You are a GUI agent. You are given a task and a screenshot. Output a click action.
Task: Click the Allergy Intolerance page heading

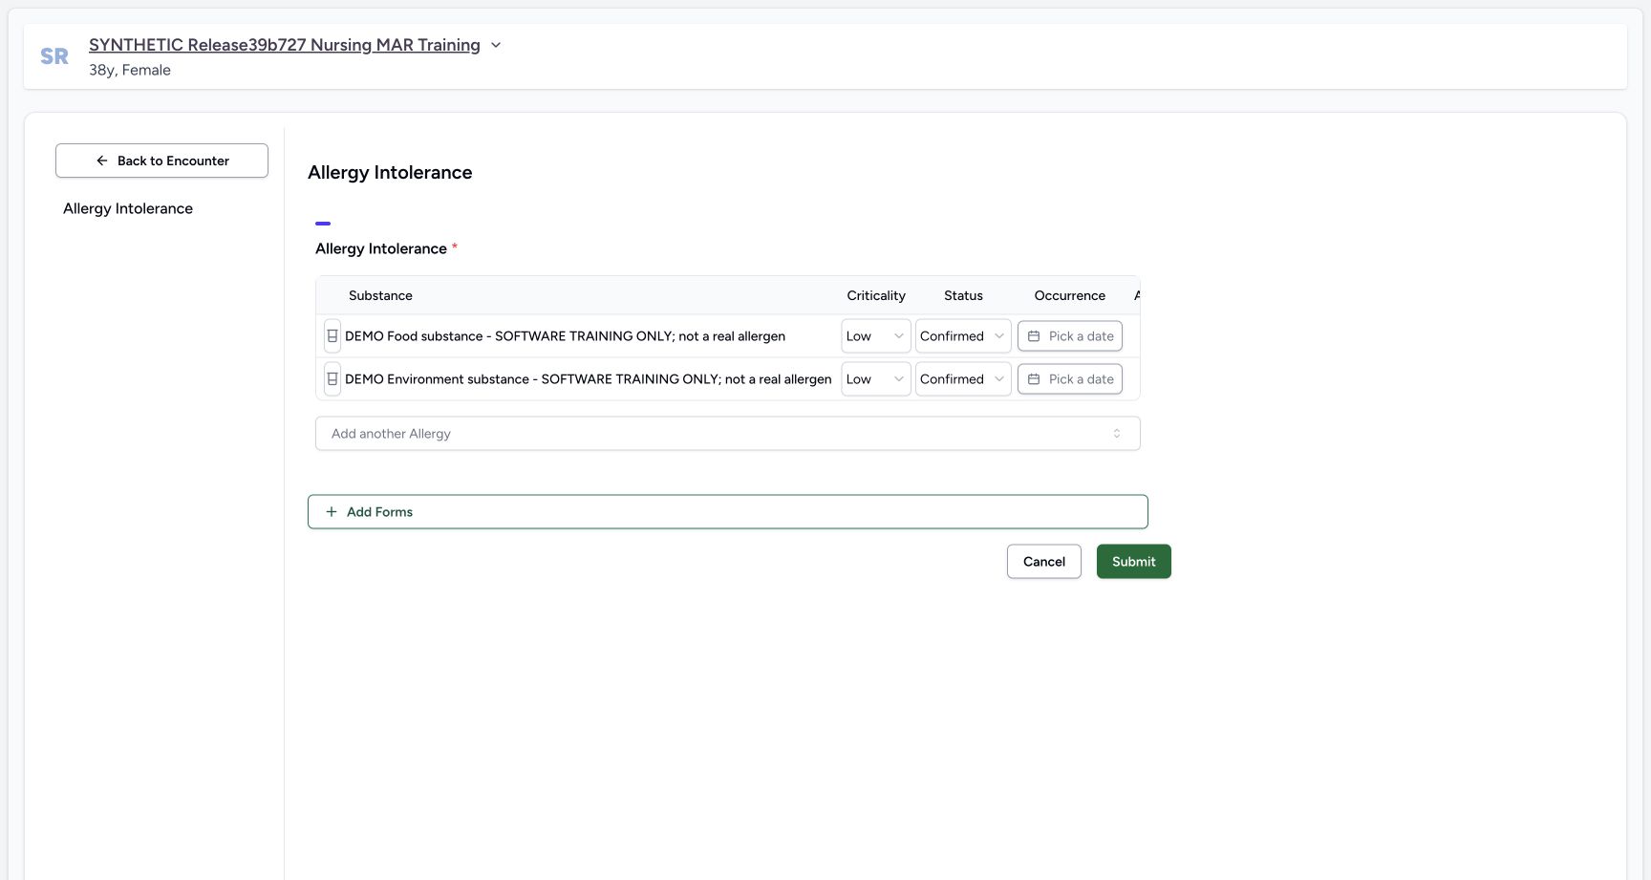click(390, 173)
